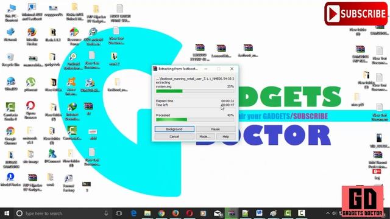Open Opera from the taskbar
This screenshot has width=390, height=219.
(190, 214)
